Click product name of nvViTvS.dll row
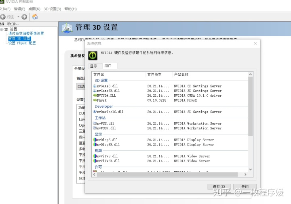291x204 pixels. coord(192,156)
